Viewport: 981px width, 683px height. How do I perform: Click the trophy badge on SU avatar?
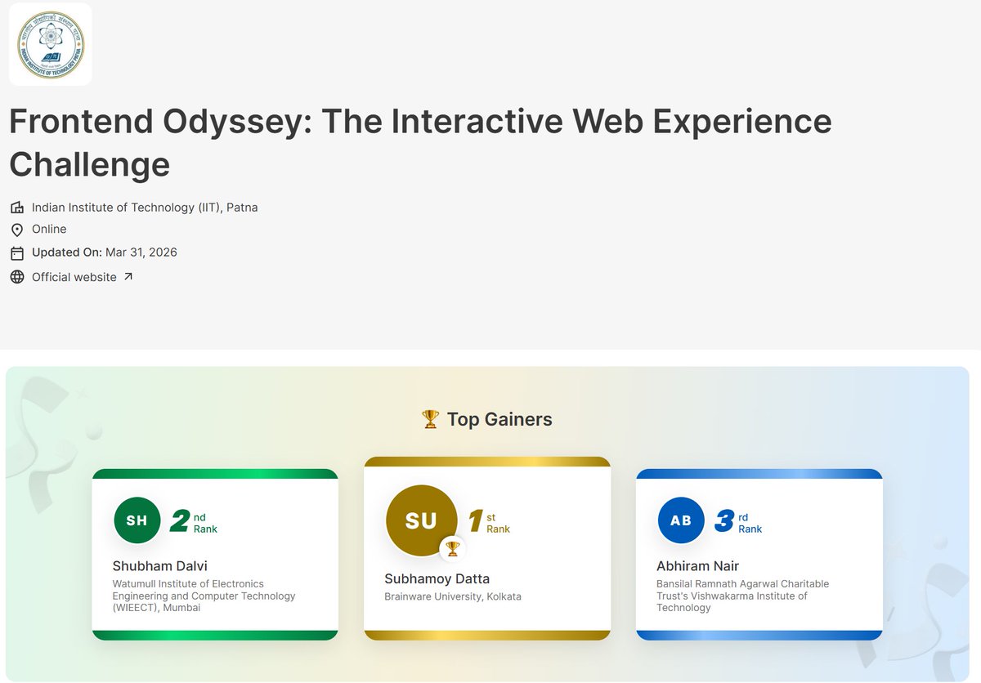pyautogui.click(x=452, y=548)
